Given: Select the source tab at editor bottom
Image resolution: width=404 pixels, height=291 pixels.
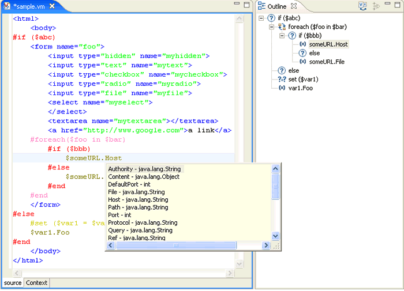Looking at the screenshot, I should (13, 283).
